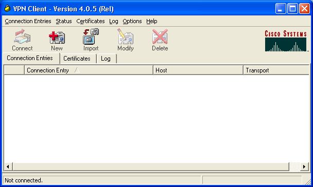Click the horizontal scrollbar thumb
The height and width of the screenshot is (187, 313).
tap(151, 166)
